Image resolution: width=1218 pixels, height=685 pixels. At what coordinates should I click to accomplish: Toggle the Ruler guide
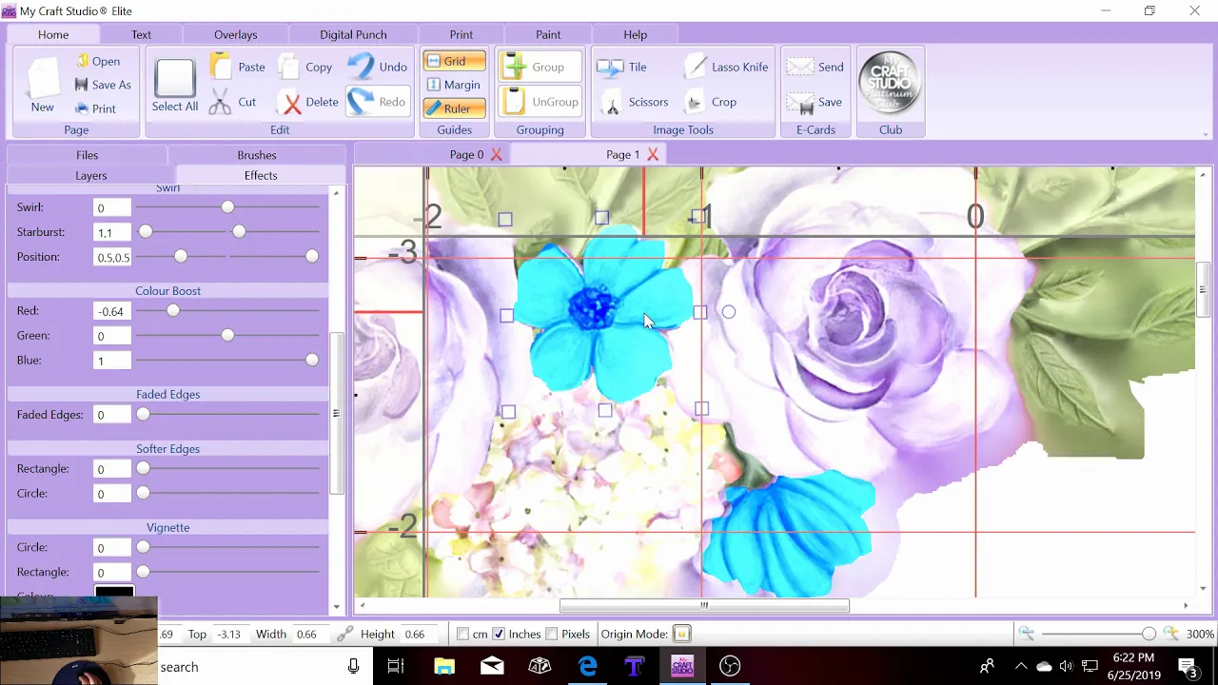454,108
